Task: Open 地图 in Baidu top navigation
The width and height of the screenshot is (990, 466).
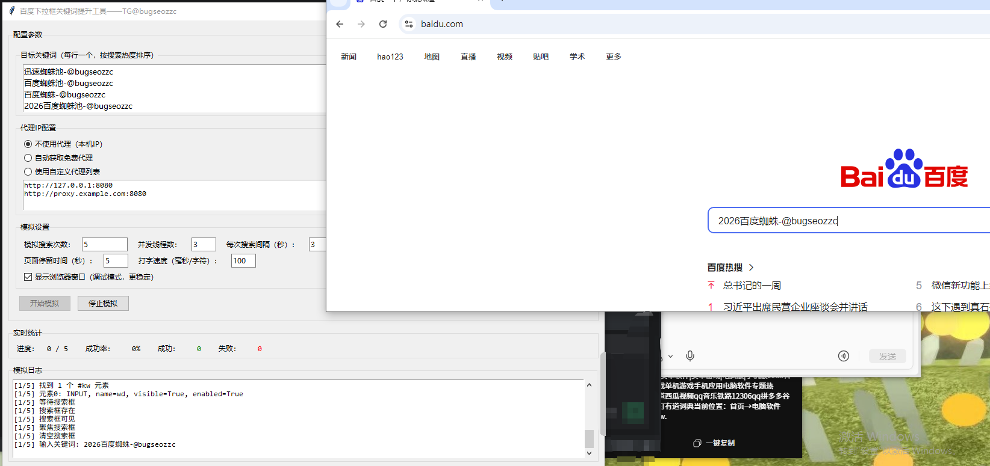Action: pos(432,57)
